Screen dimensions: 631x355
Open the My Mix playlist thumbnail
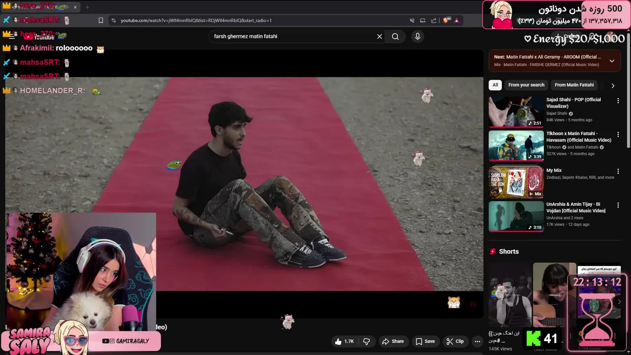click(x=516, y=182)
